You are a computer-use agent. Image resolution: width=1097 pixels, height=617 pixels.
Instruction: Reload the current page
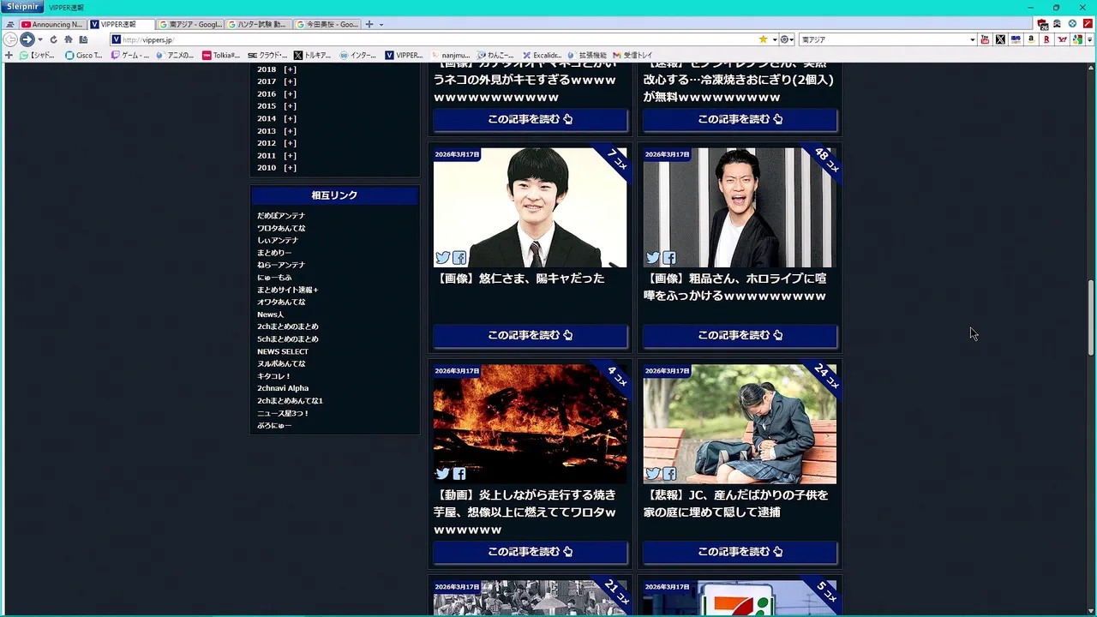click(x=53, y=39)
